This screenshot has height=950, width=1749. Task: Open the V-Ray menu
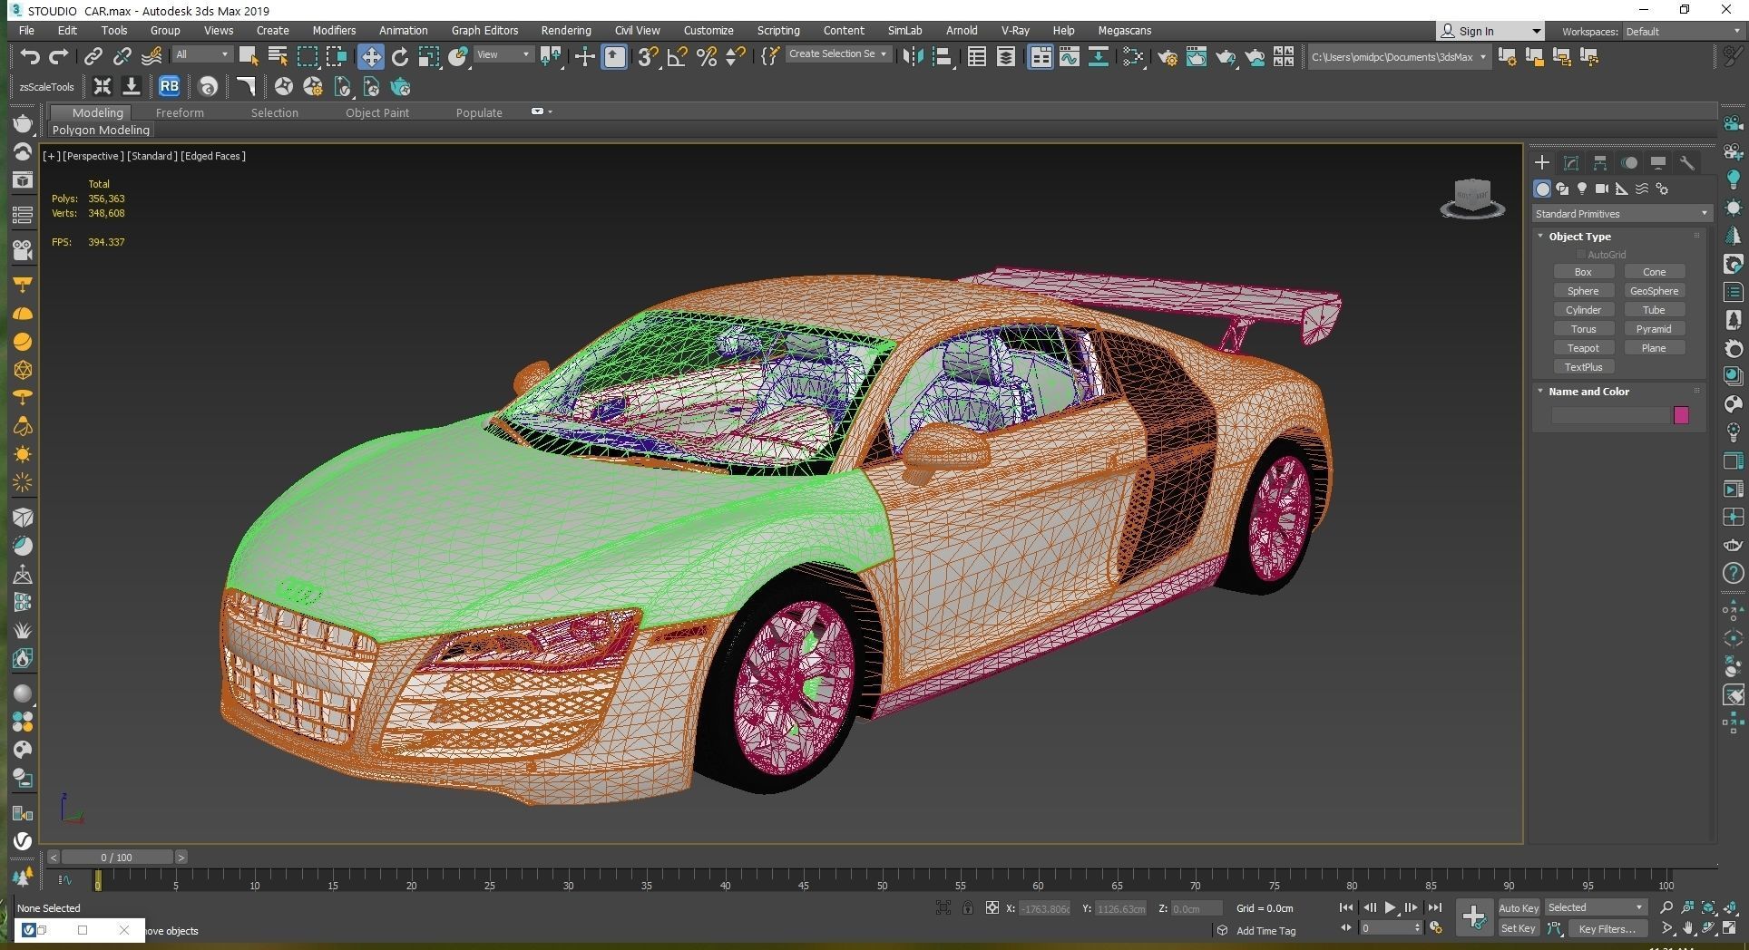pyautogui.click(x=1015, y=30)
